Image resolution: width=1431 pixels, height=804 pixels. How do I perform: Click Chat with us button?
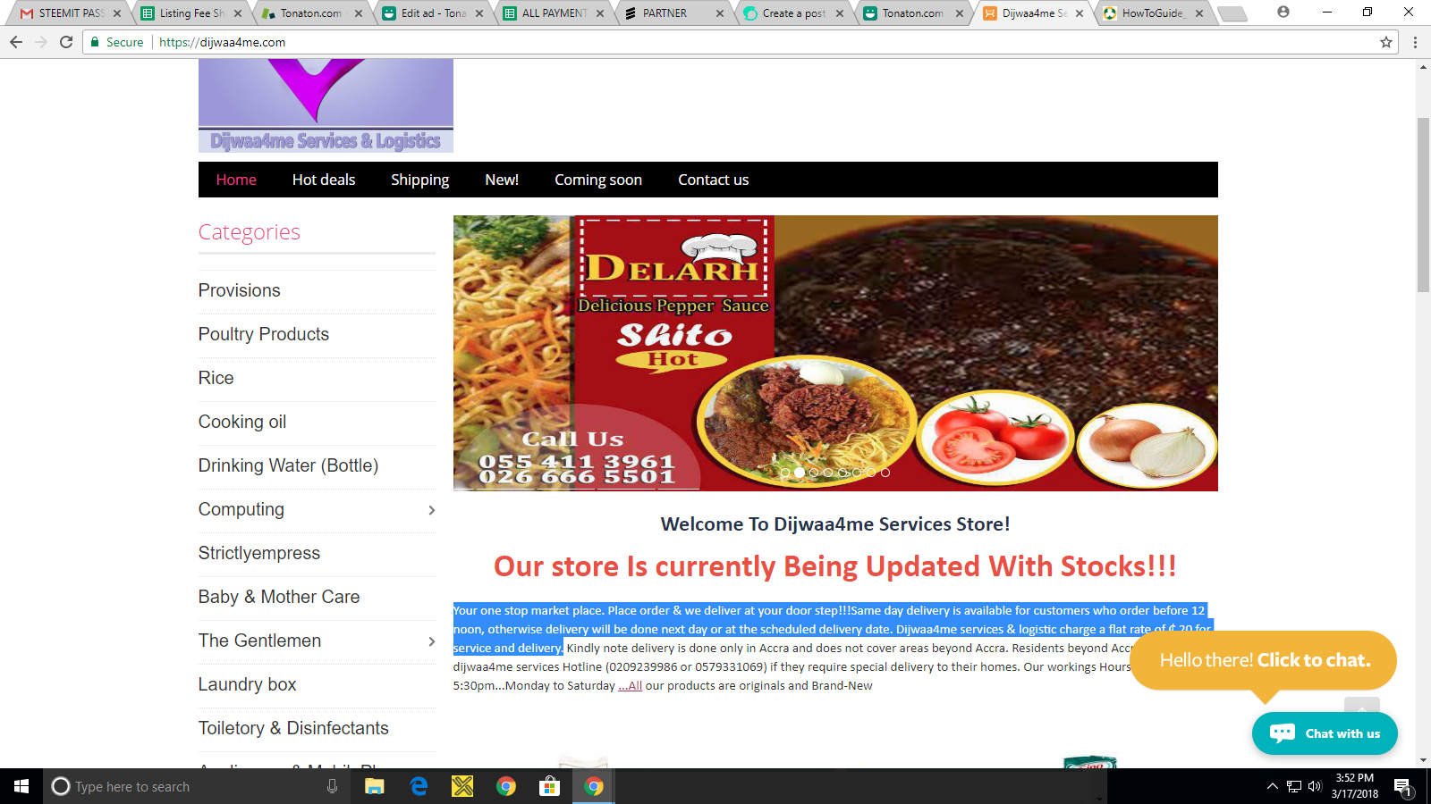[1325, 733]
